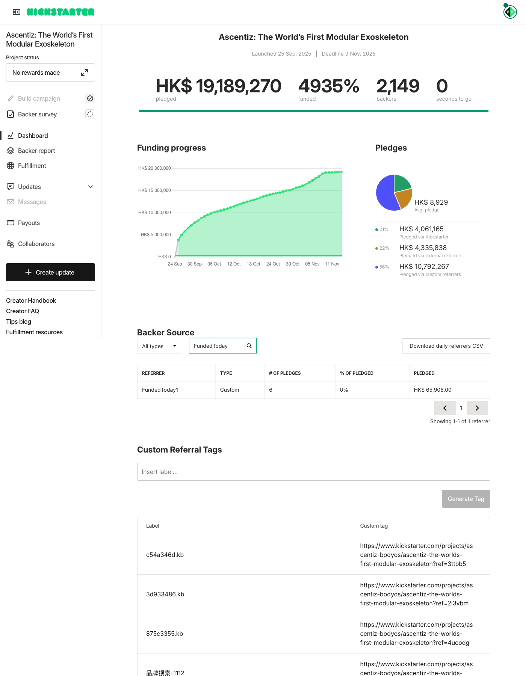
Task: Click the Backer survey pending status icon
Action: pyautogui.click(x=90, y=114)
